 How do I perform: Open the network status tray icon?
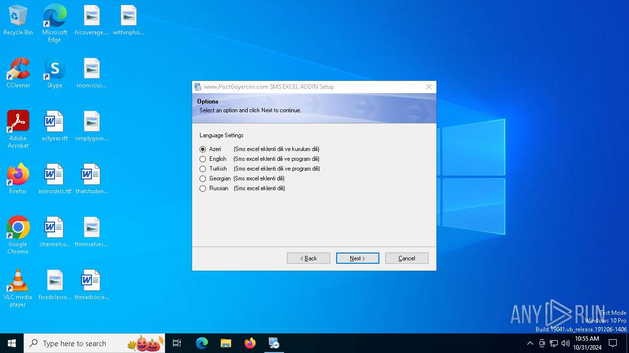tap(554, 343)
